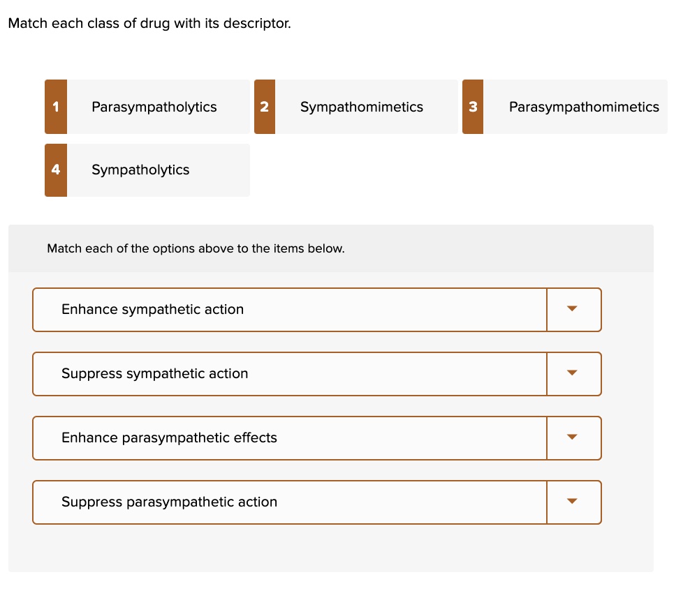The image size is (697, 607).
Task: Select the Sympatholytics option card
Action: [x=147, y=170]
